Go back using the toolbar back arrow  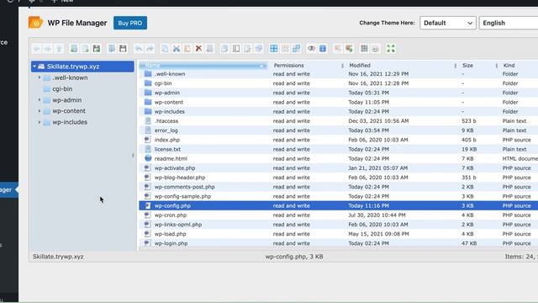point(37,49)
